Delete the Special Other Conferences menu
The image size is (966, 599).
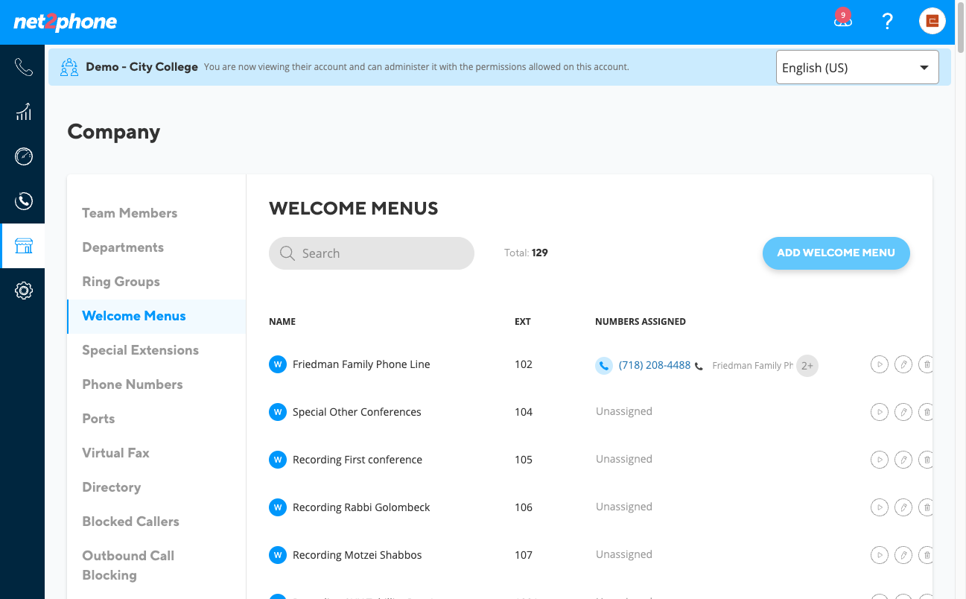(927, 412)
